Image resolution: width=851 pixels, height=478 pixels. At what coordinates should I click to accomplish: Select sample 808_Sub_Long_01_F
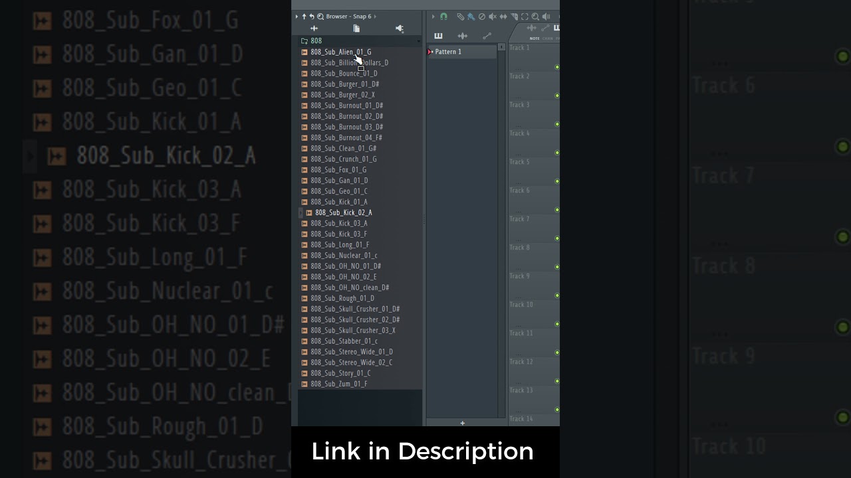[x=340, y=245]
